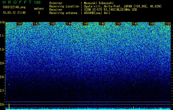Click the tall yellow meteor spike before 2141
Viewport: 173px width, 110px height.
pos(9,106)
